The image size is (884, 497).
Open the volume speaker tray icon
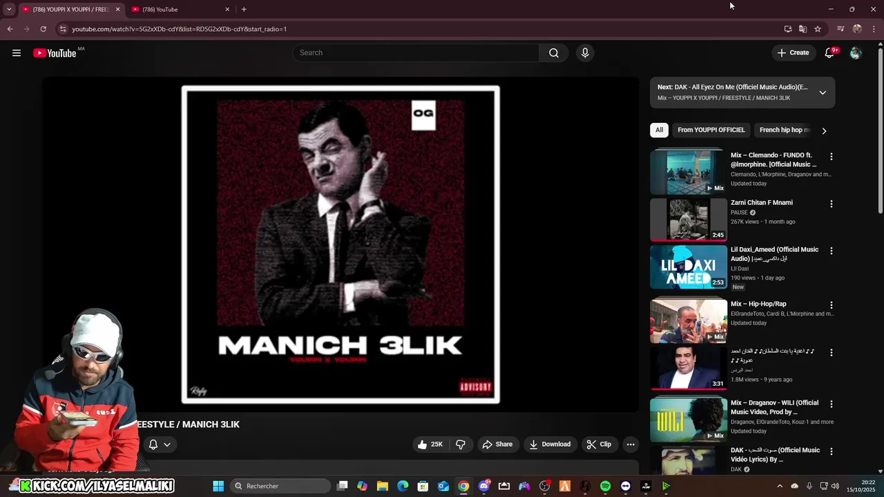(835, 486)
